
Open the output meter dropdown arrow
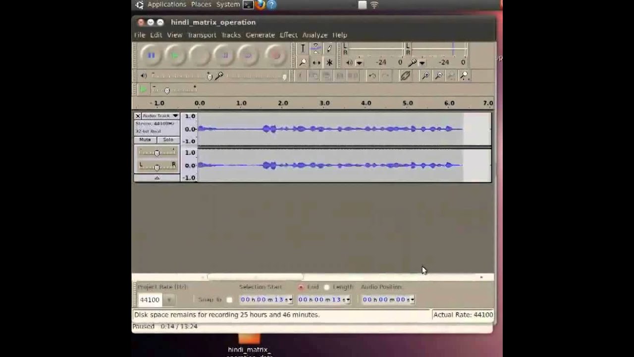[359, 63]
